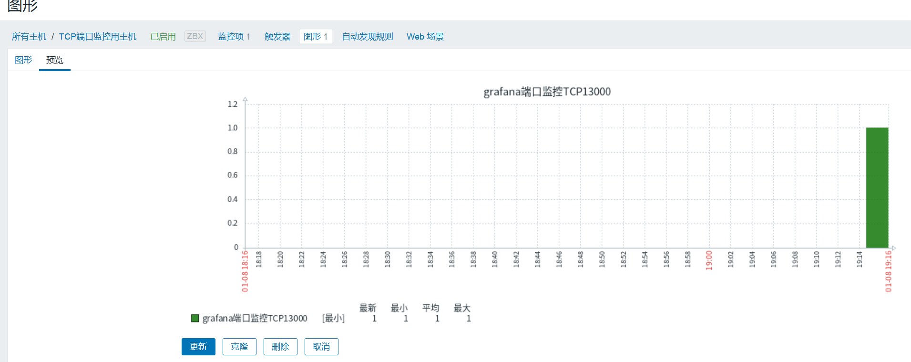Screen dimensions: 911x362
Task: Go to 监控项 1 items
Action: [234, 37]
